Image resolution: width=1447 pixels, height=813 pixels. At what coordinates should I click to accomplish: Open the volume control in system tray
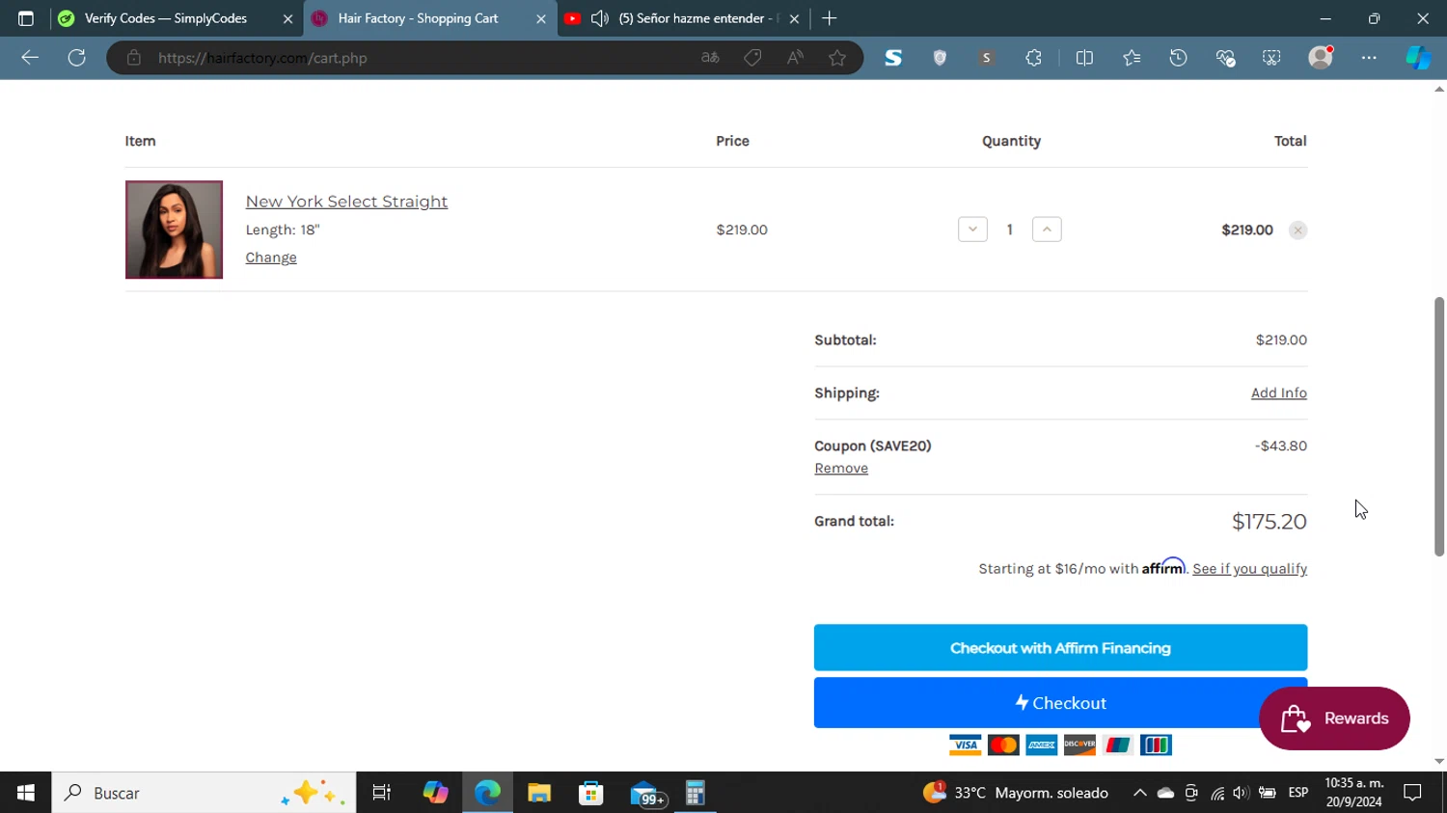(x=1241, y=793)
